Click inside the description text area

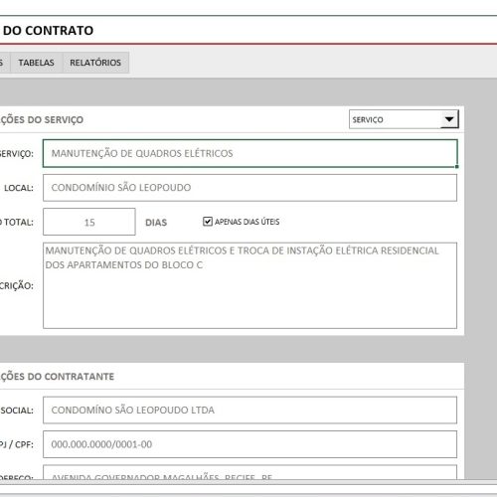tap(250, 285)
